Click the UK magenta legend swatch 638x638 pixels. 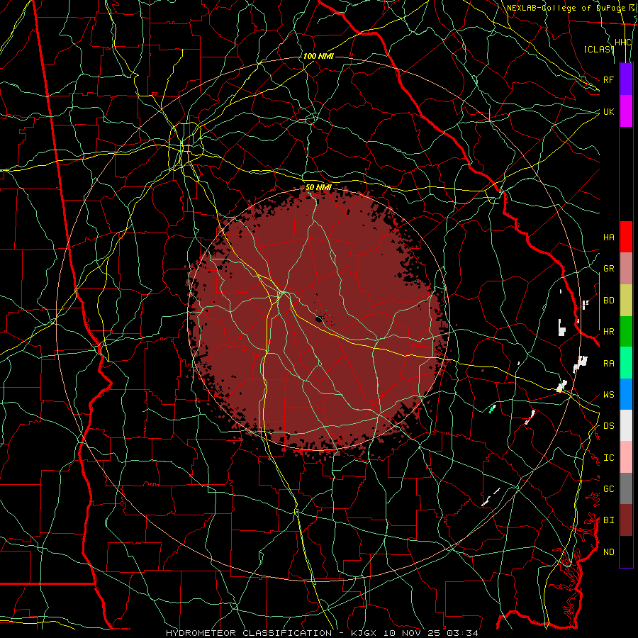(626, 111)
